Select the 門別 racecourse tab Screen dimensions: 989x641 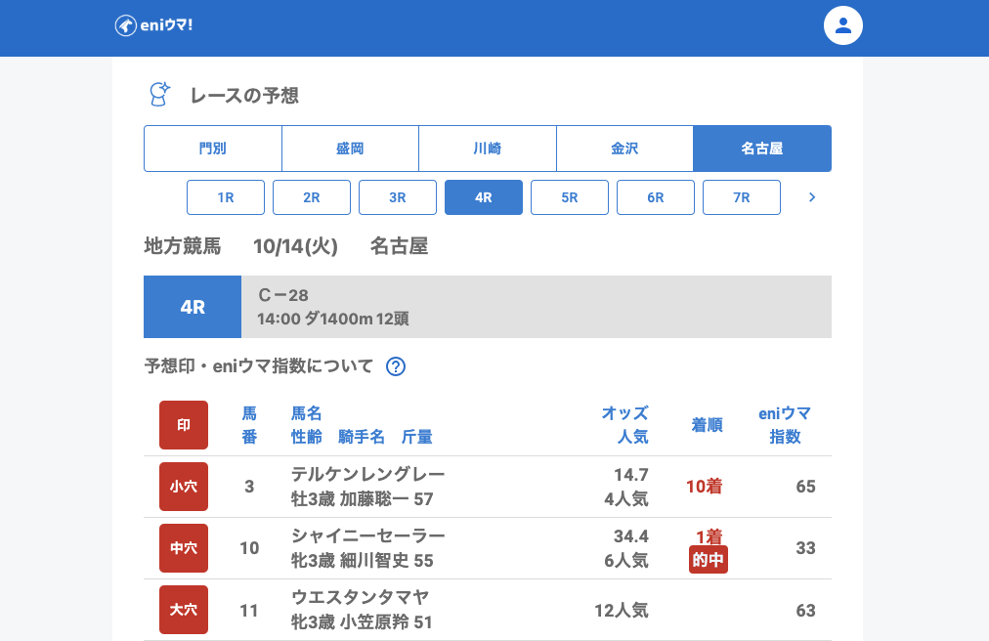tap(213, 149)
